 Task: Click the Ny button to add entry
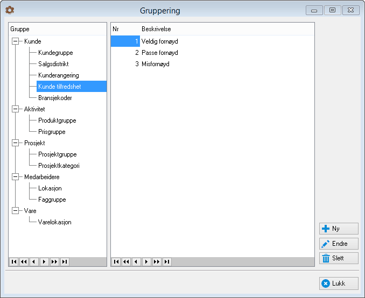point(339,229)
